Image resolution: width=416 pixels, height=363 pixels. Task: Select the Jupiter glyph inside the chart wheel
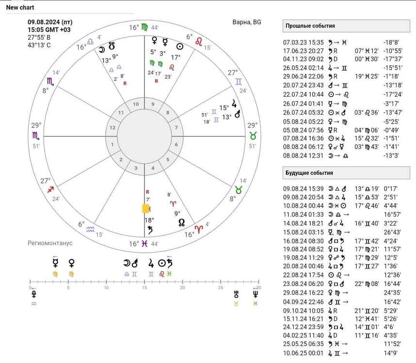tap(234, 104)
